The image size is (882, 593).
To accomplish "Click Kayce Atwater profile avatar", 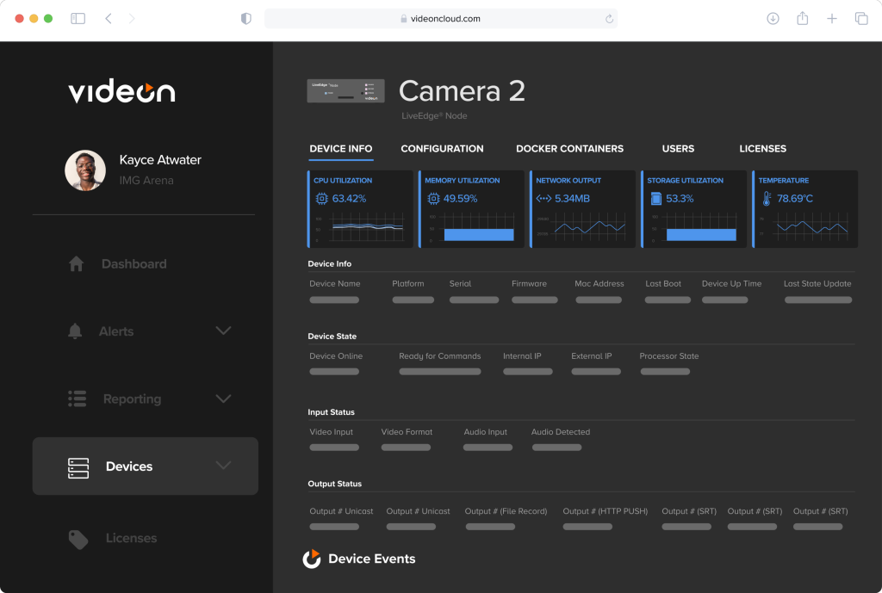I will (x=85, y=170).
